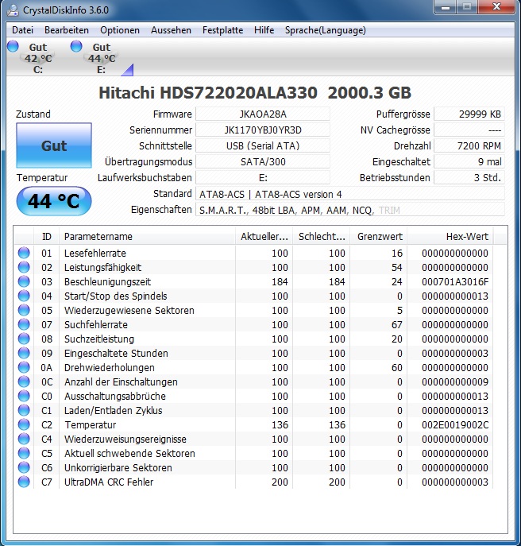Click the blue status orb for drive C:
Viewport: 521px width, 546px height.
click(x=13, y=46)
